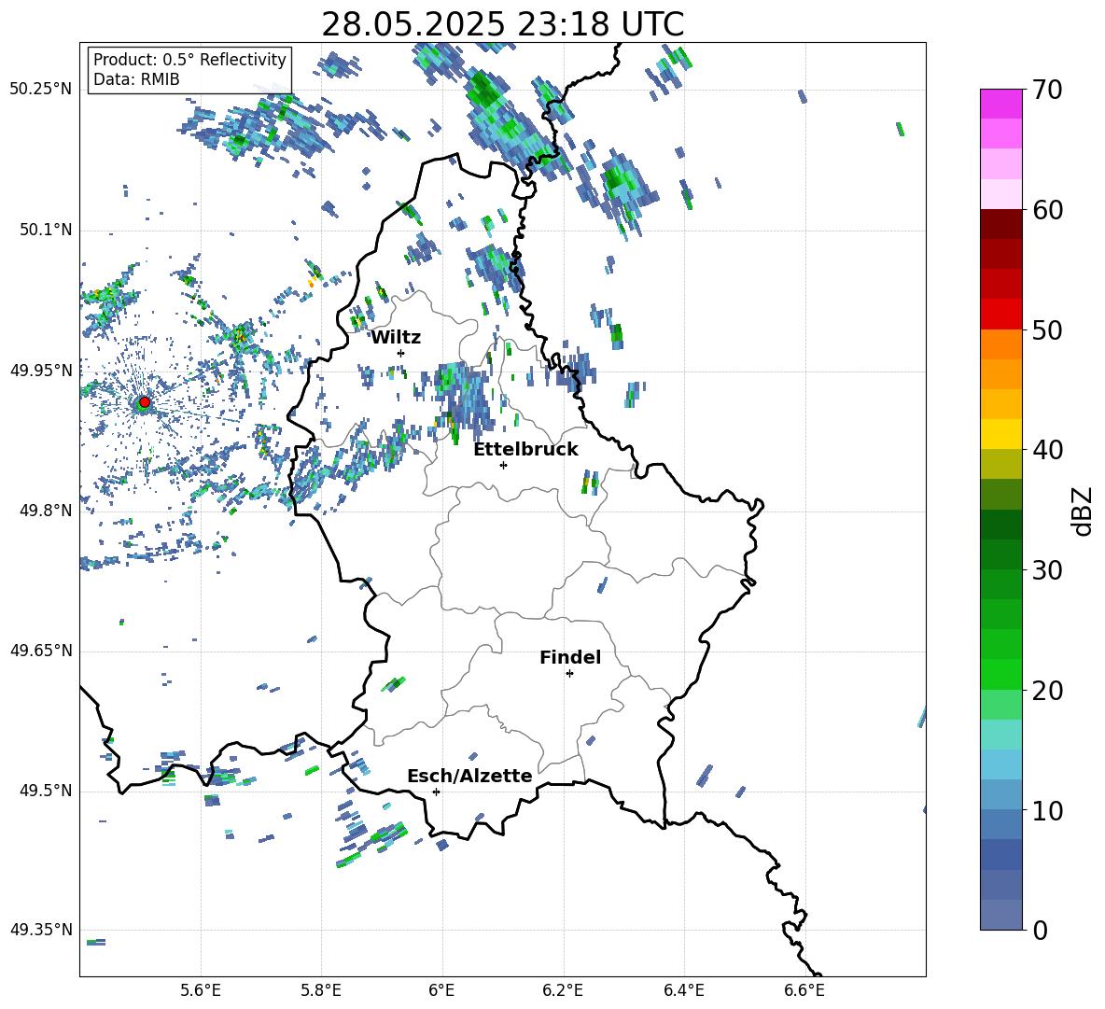The width and height of the screenshot is (1105, 1009).
Task: Click the colorbar tick label 70
Action: pyautogui.click(x=1047, y=90)
